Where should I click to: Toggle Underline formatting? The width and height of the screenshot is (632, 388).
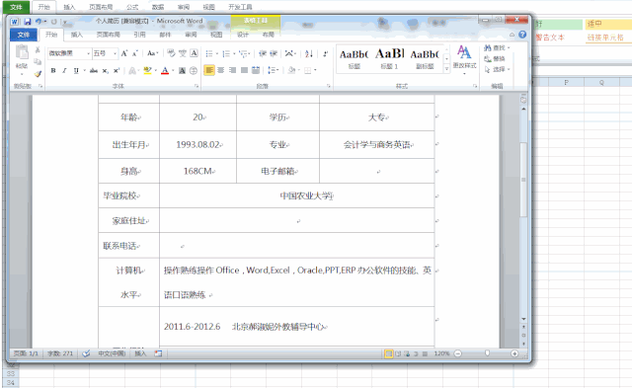click(x=76, y=70)
